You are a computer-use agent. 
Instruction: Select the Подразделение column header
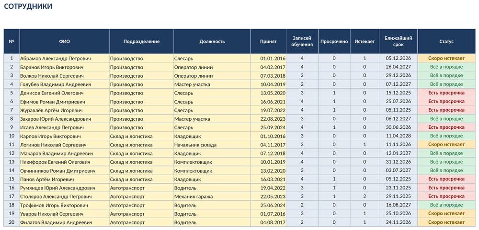(141, 42)
